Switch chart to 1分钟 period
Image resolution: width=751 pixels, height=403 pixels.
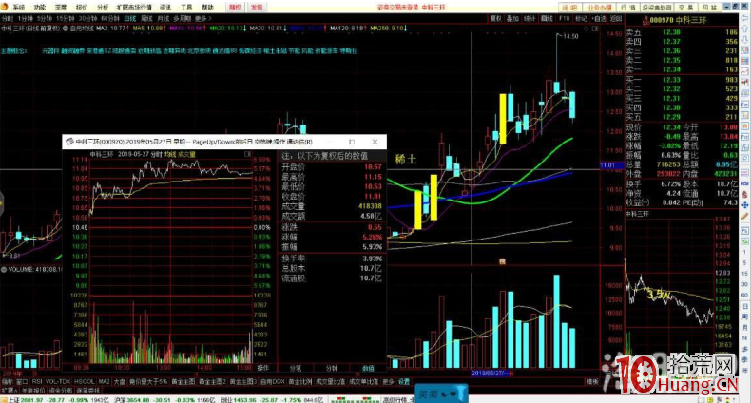(x=26, y=18)
